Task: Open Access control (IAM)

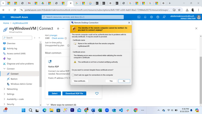Action: click(16, 53)
